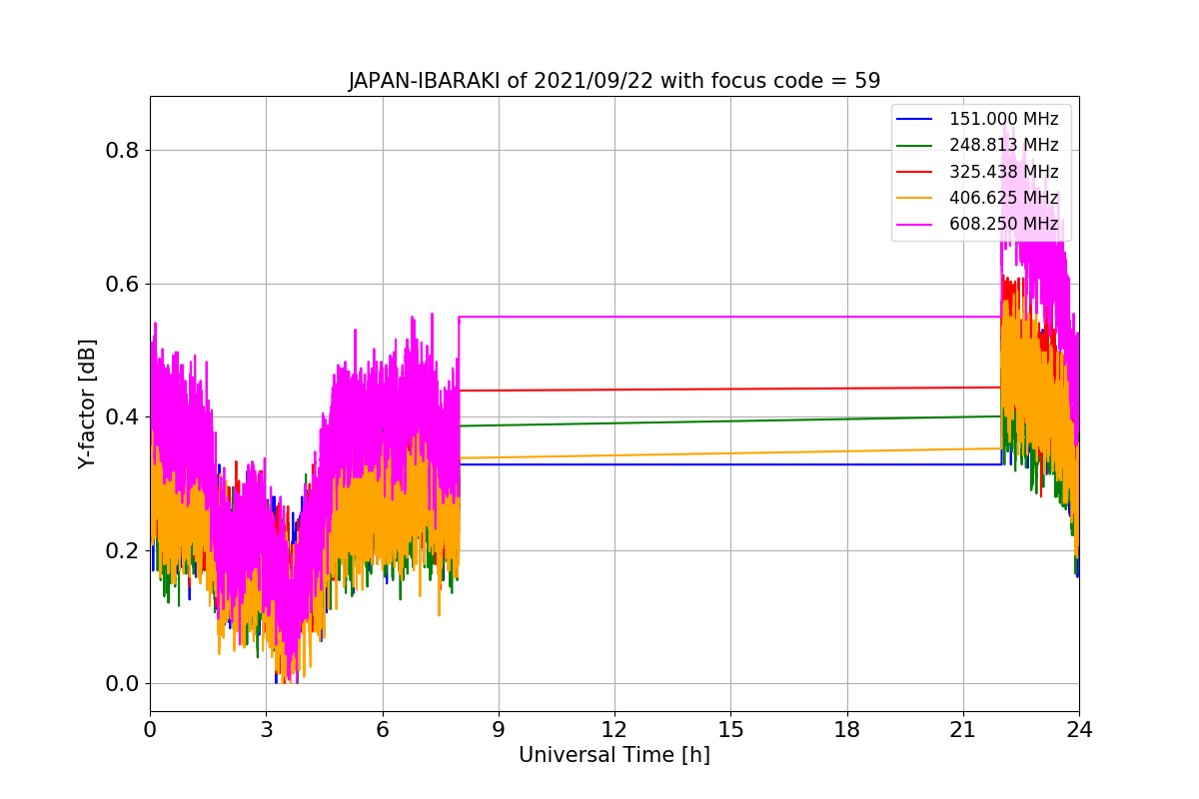Click the orange line swatch in the legend
1199x799 pixels.
[x=914, y=198]
